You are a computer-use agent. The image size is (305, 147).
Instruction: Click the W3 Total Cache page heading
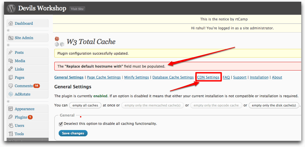91,42
